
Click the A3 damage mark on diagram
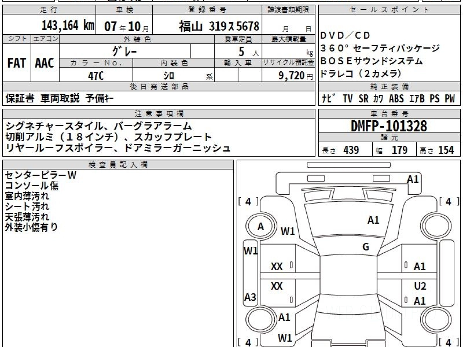click(250, 297)
